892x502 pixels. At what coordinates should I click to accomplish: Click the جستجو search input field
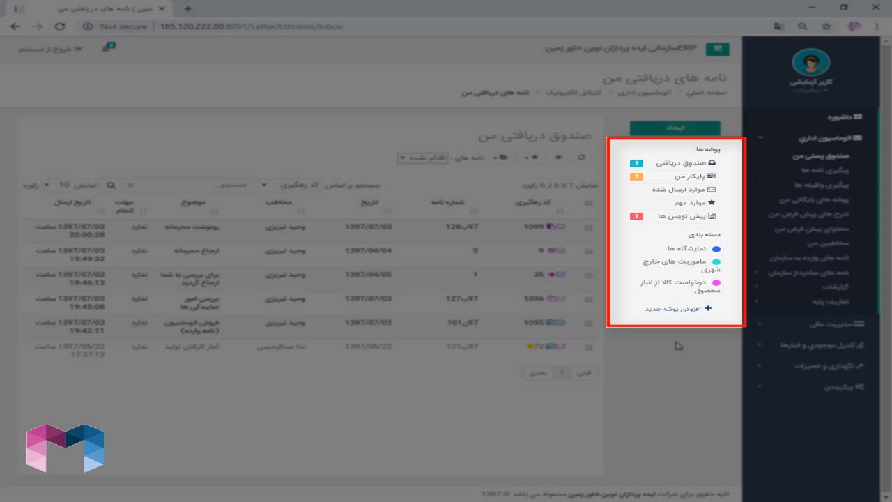[192, 185]
